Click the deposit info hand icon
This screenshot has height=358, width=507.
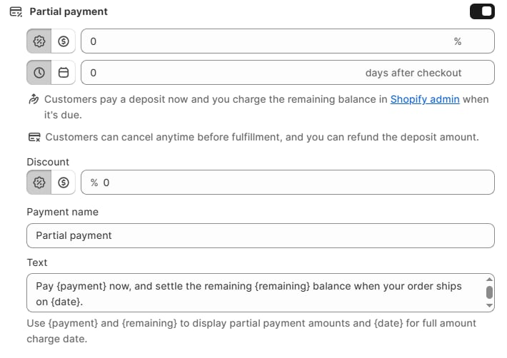34,99
